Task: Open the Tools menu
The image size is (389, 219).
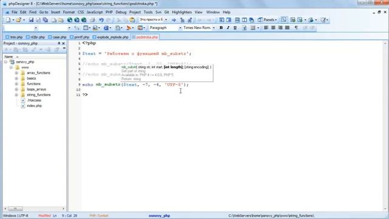Action: (x=148, y=12)
